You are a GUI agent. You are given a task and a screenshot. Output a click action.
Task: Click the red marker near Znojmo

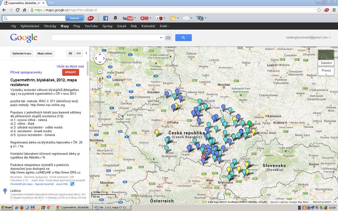[204, 157]
